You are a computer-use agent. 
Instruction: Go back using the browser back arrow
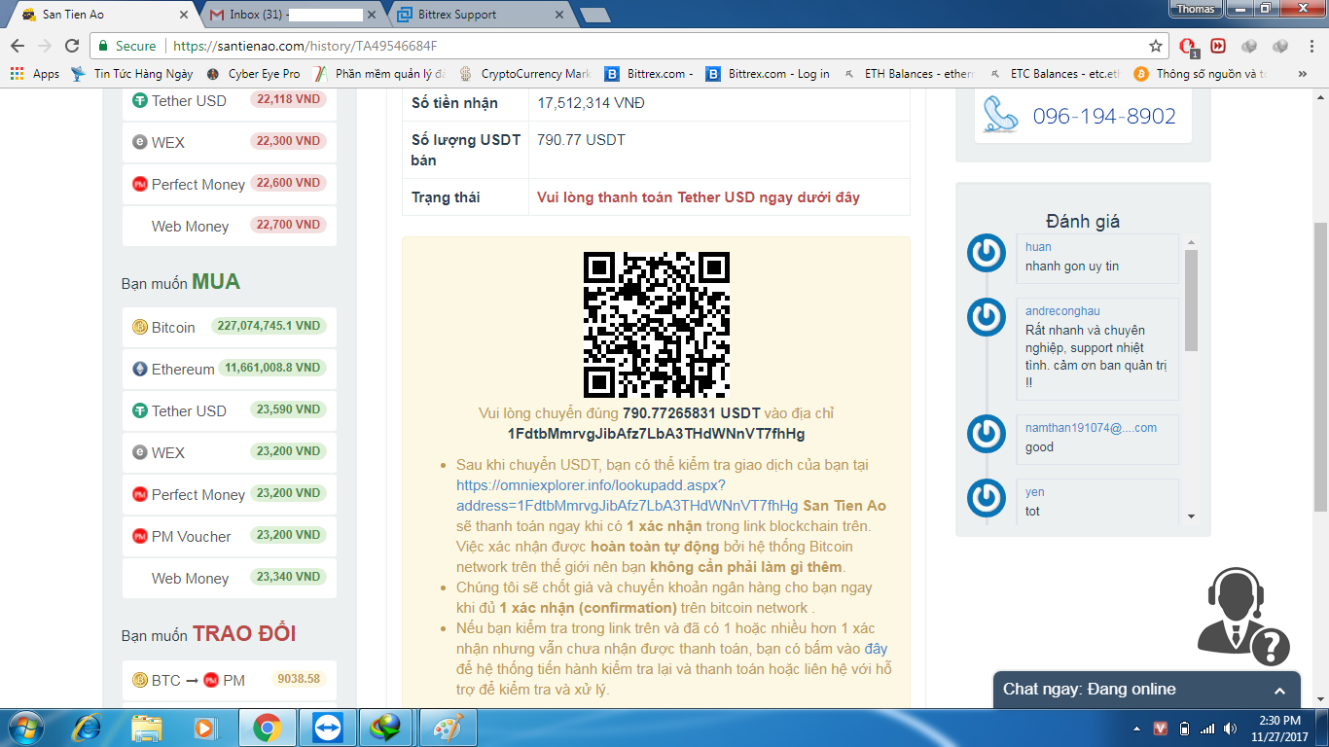click(17, 46)
